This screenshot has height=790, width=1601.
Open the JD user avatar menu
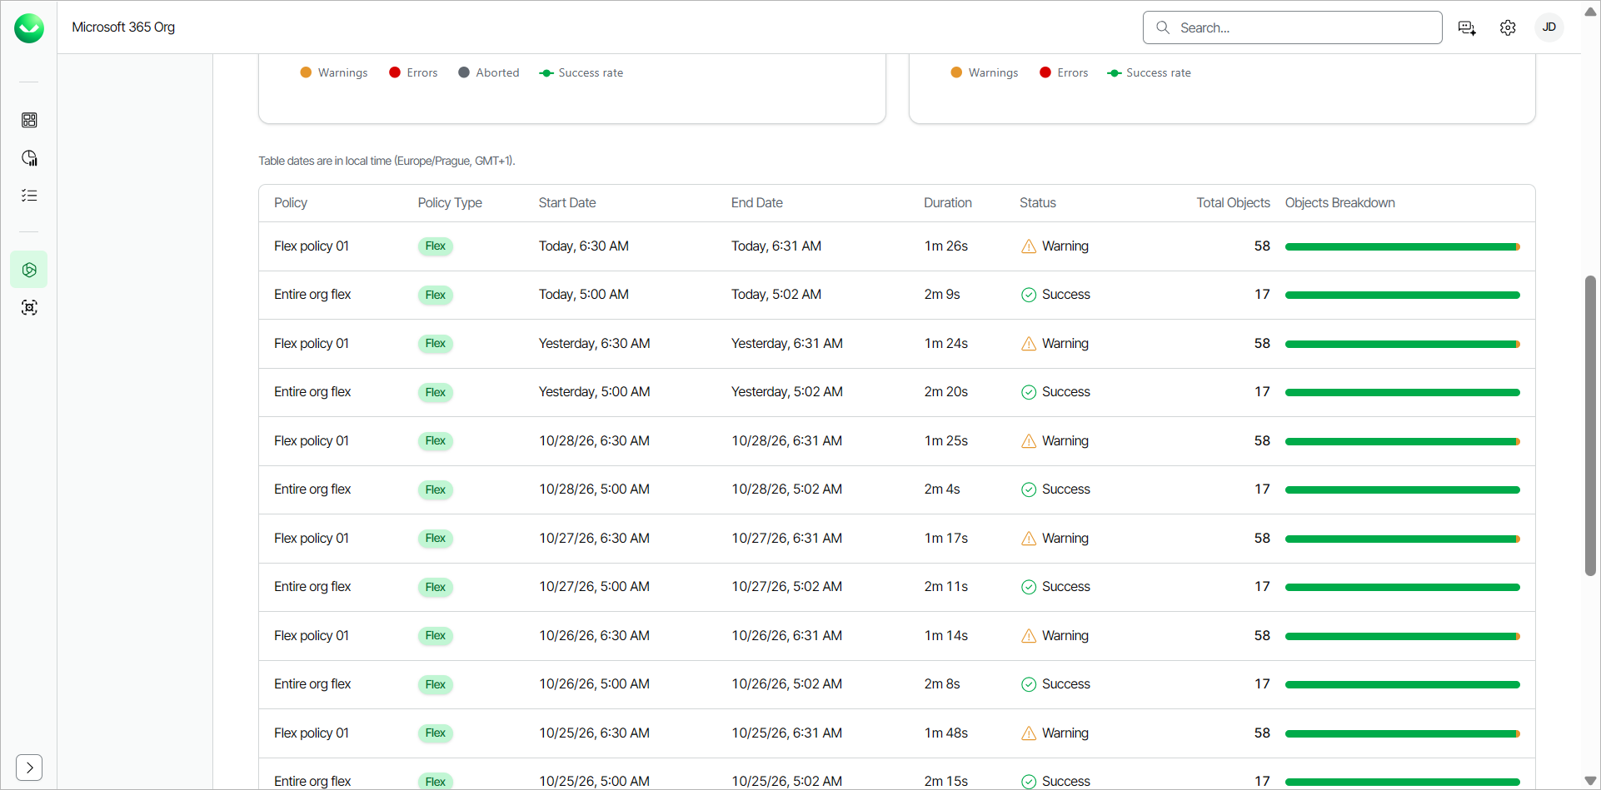pyautogui.click(x=1549, y=27)
